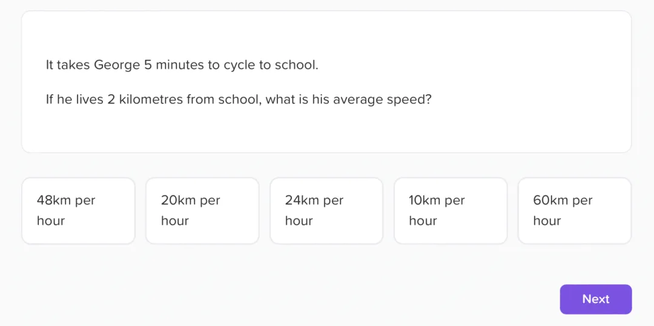Click the sentence about George cycling

(182, 65)
